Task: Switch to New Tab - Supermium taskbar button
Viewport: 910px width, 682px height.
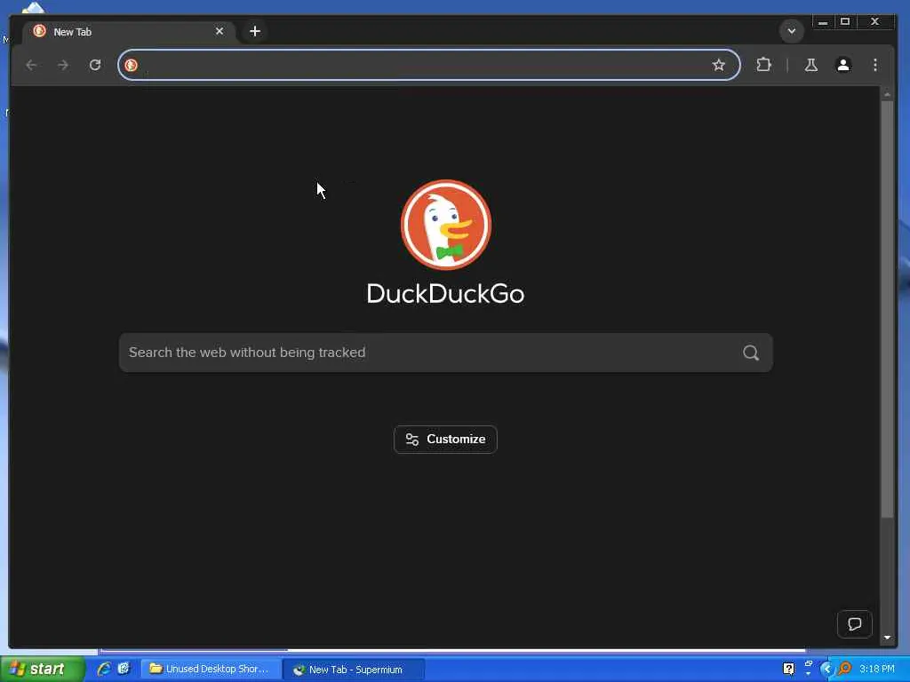Action: 354,670
